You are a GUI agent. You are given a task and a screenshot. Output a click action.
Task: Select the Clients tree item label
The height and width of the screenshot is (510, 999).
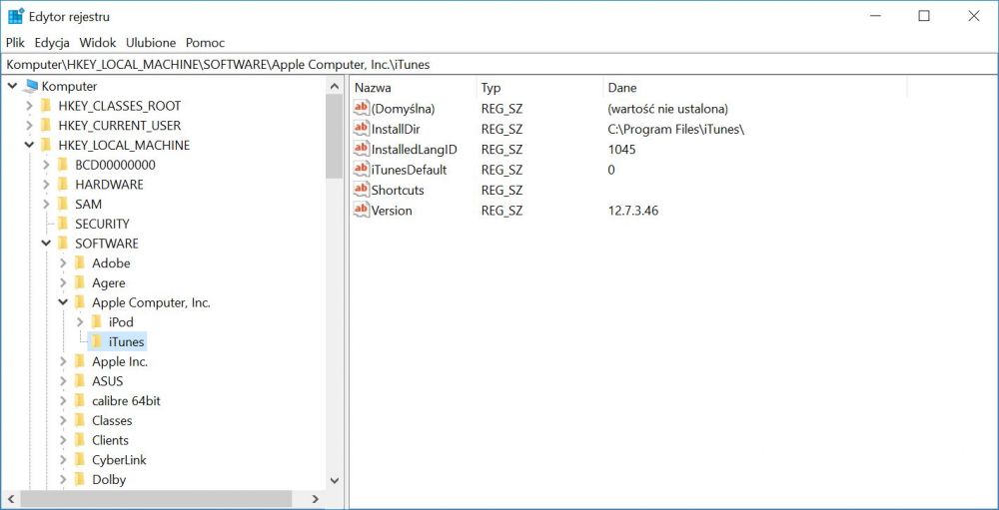(x=110, y=440)
